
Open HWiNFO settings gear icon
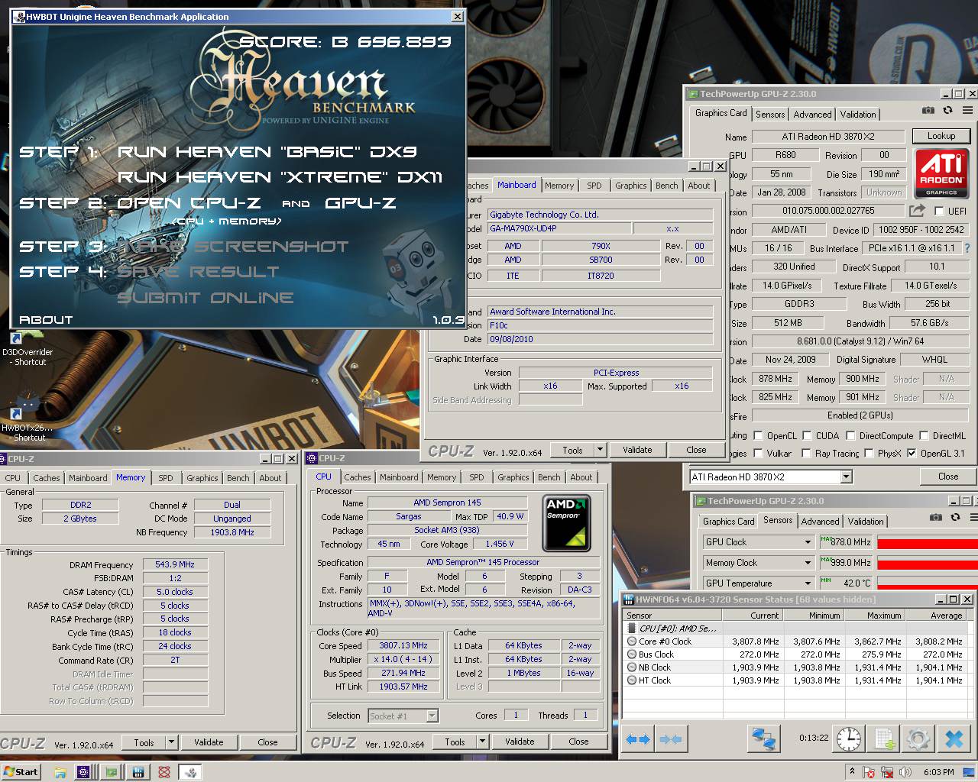point(918,738)
